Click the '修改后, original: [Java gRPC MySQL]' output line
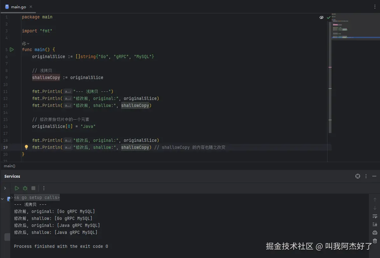The width and height of the screenshot is (380, 258). coord(57,225)
